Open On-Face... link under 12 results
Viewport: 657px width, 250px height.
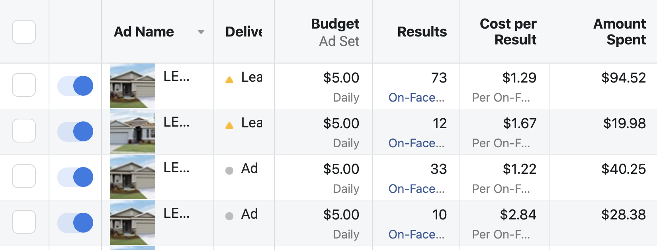point(416,143)
